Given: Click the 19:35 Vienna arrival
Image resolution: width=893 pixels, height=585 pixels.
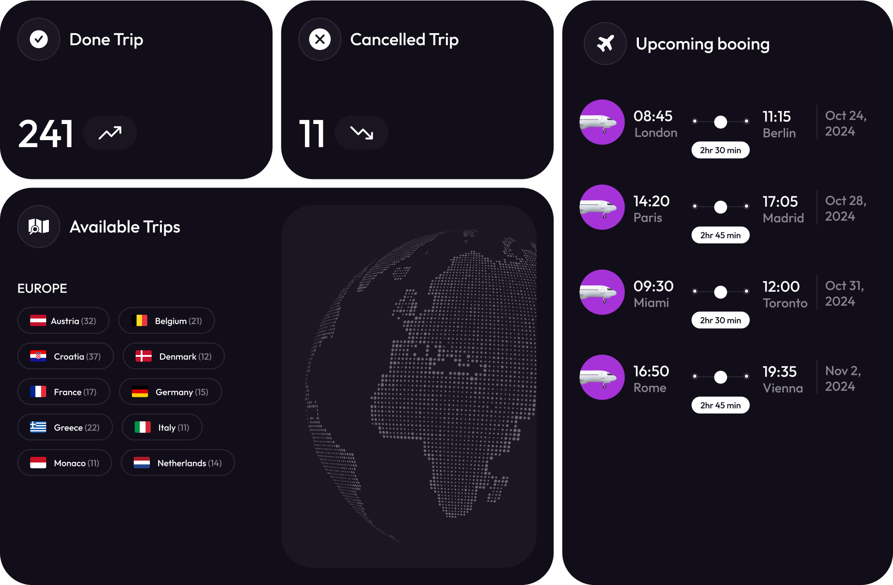Looking at the screenshot, I should pyautogui.click(x=782, y=379).
